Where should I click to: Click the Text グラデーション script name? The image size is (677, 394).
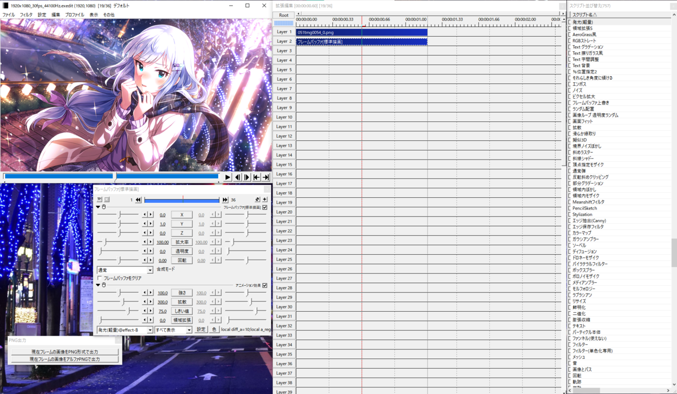tap(588, 47)
